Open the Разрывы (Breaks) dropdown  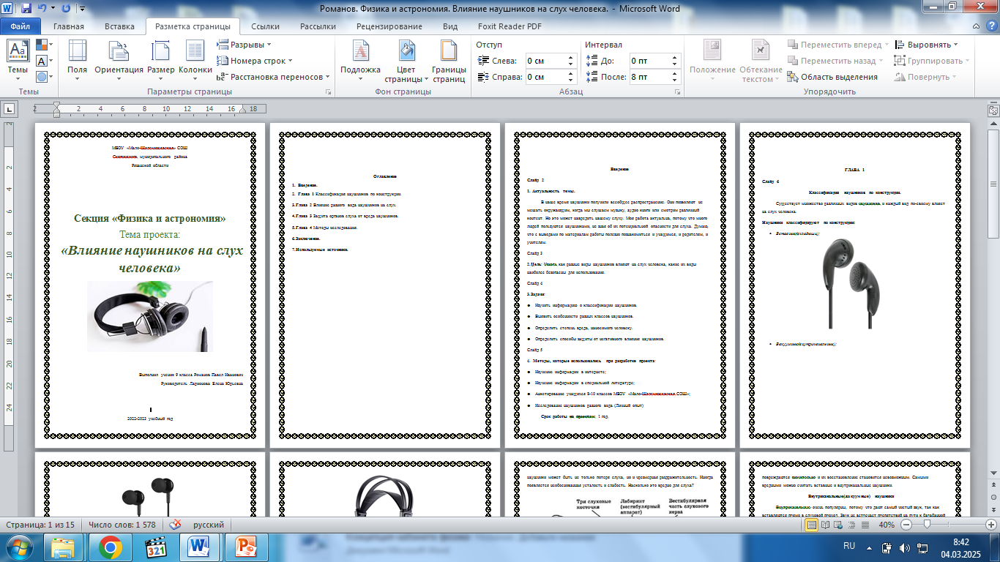pos(245,45)
